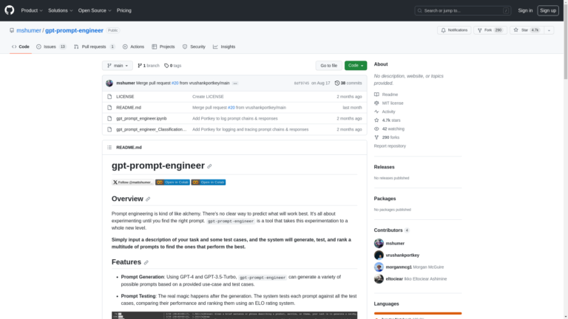568x319 pixels.
Task: Open the GitHub home logo
Action: click(10, 10)
